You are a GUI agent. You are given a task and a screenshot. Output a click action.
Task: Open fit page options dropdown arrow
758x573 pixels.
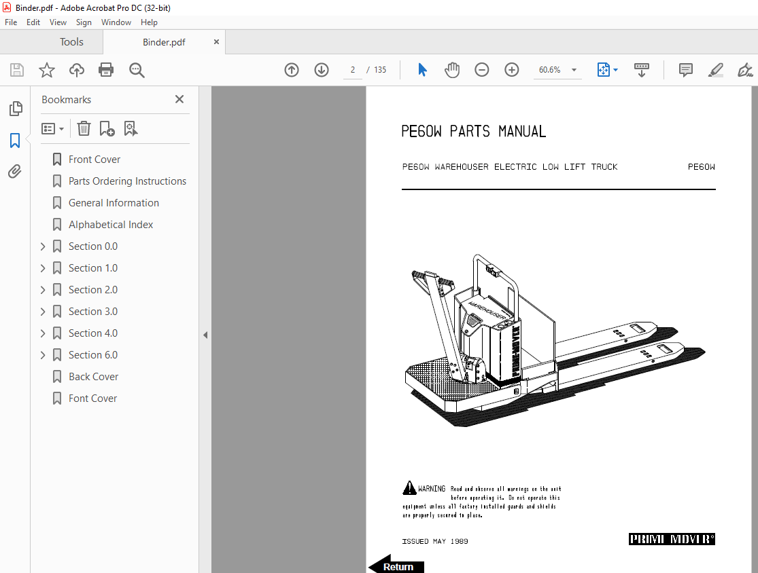(x=615, y=70)
